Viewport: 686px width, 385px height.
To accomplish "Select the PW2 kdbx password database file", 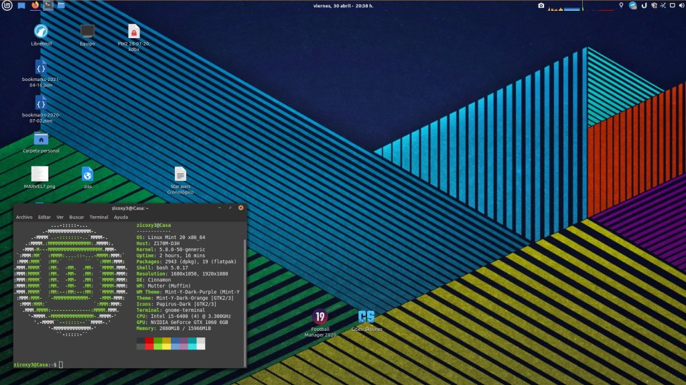I will pos(133,31).
